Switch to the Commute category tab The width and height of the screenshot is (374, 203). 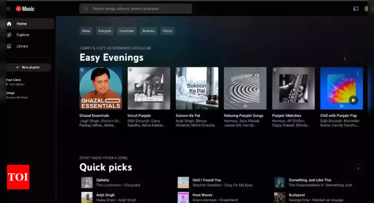click(x=126, y=31)
